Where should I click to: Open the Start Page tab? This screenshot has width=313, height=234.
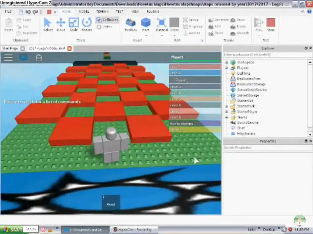[x=10, y=48]
